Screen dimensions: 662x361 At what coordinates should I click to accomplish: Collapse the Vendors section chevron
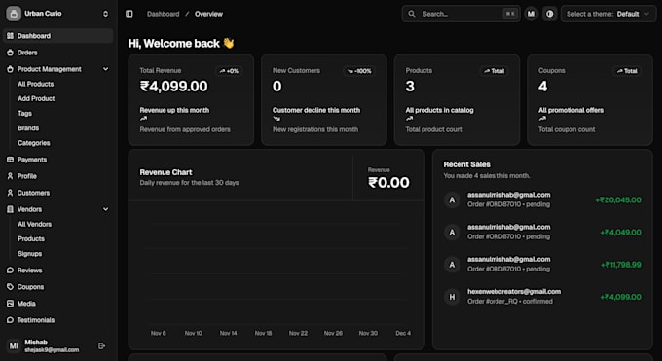[x=105, y=209]
